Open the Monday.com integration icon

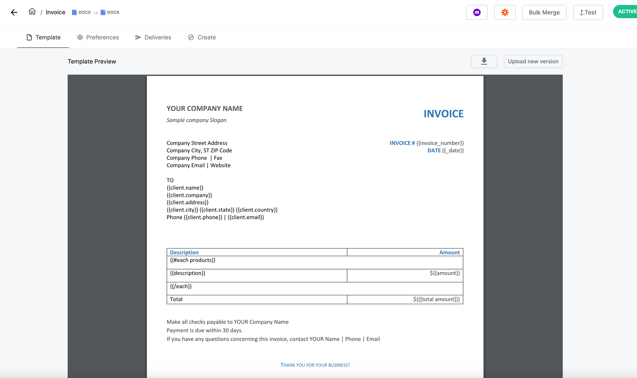click(x=476, y=12)
